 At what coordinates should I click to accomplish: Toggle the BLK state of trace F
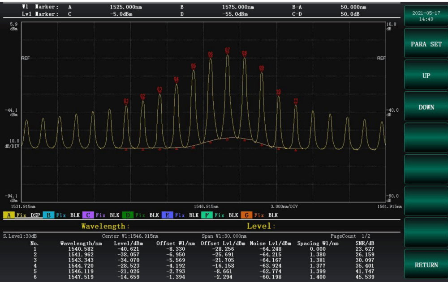point(233,215)
